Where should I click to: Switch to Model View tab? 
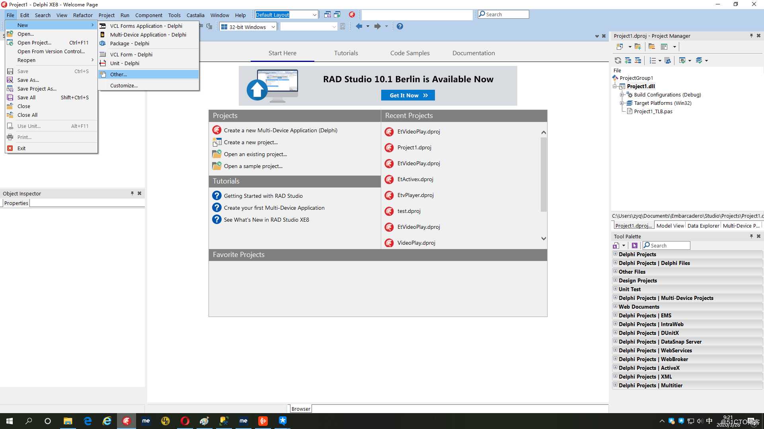coord(670,226)
